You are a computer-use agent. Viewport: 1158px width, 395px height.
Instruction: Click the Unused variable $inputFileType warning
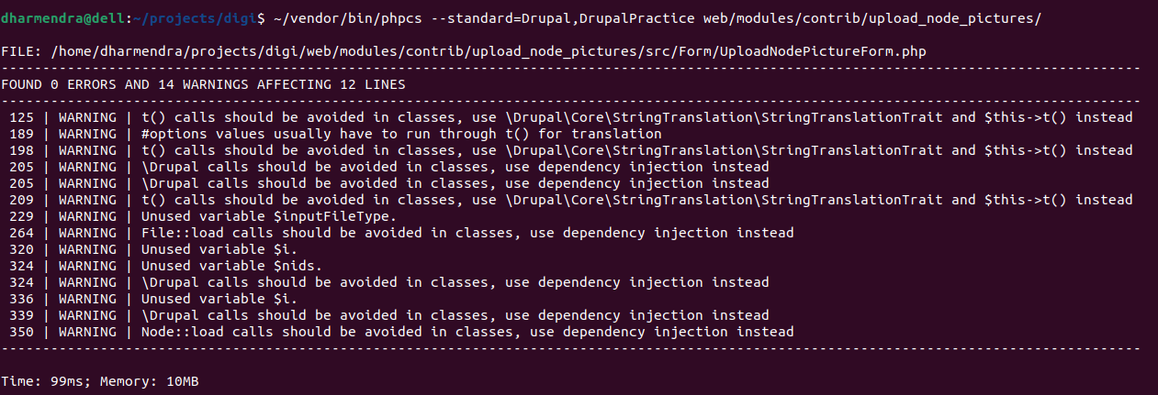(x=269, y=216)
